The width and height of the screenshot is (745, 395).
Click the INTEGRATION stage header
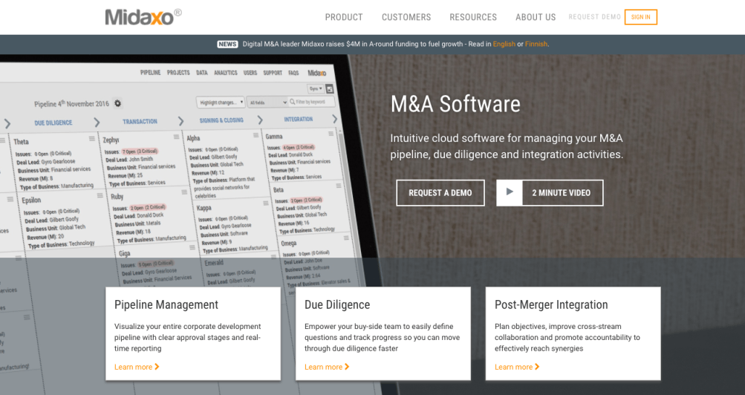point(299,119)
